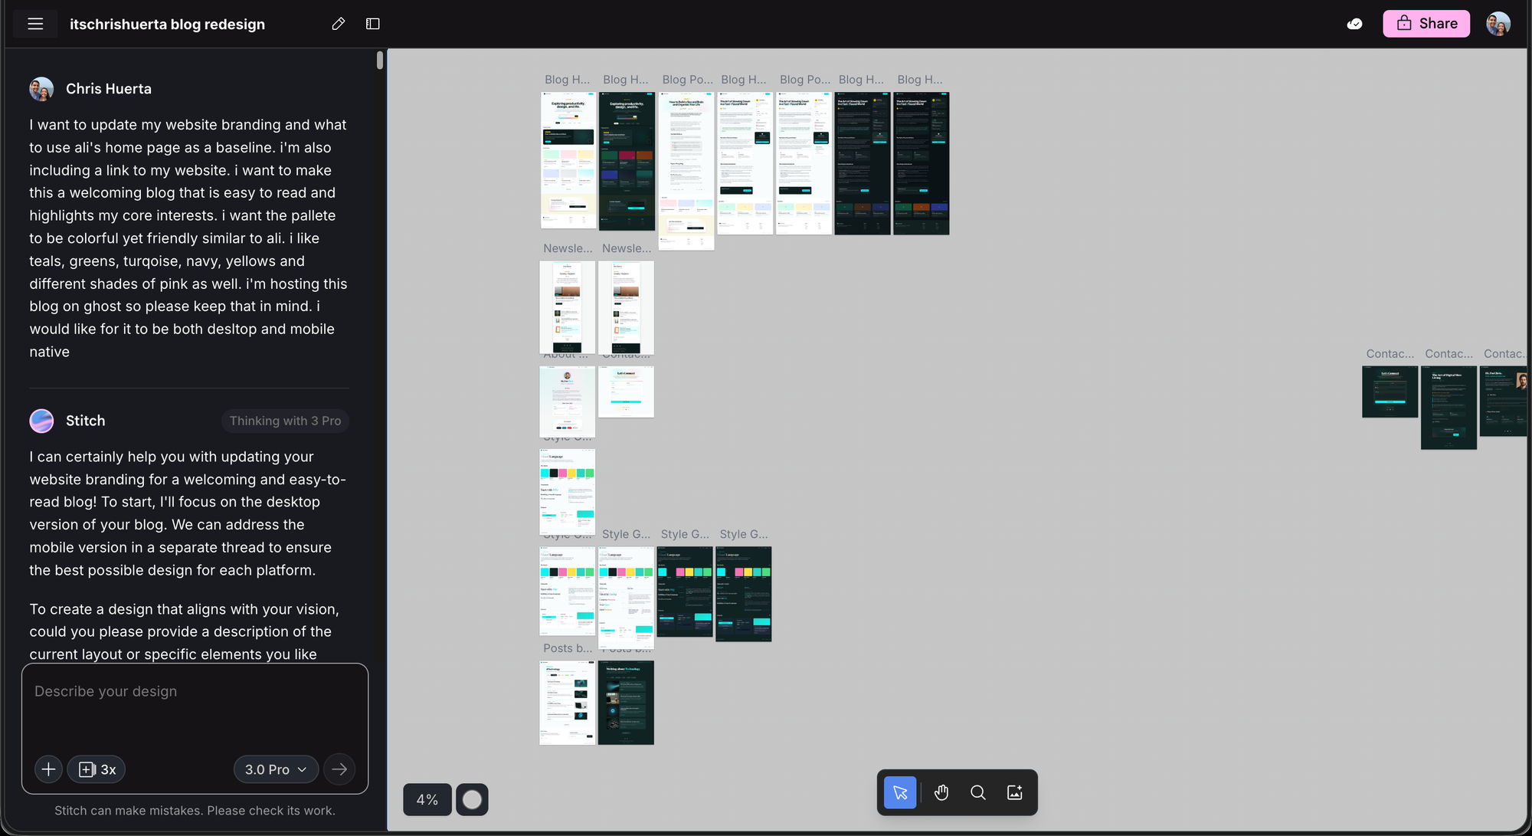Toggle the canvas theme circle button
Screen dimensions: 1532x836
[472, 800]
